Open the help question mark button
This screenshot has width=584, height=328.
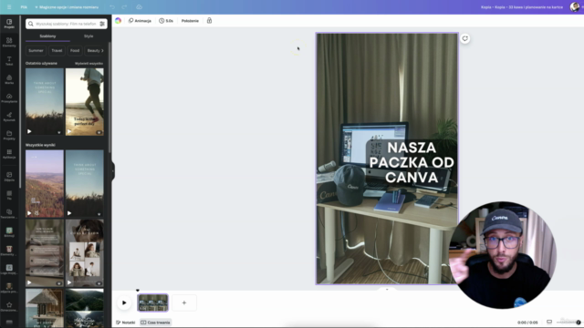[578, 323]
